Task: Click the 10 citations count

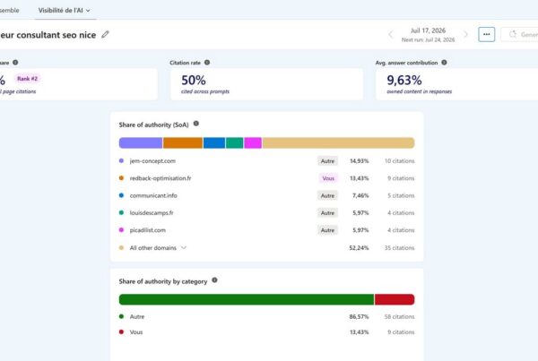Action: (x=399, y=160)
